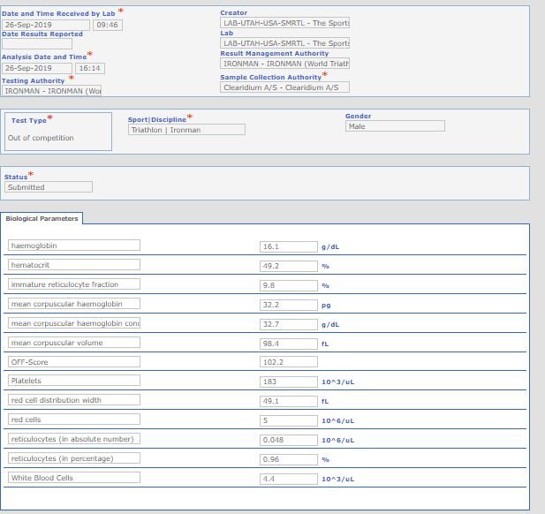This screenshot has height=514, width=545.
Task: Click mean corpuscular volume value 98.4
Action: click(x=289, y=344)
